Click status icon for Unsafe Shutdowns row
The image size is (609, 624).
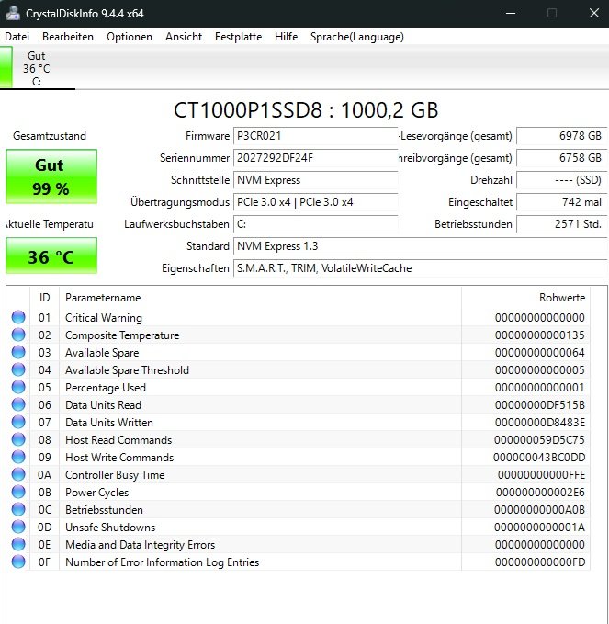[18, 527]
